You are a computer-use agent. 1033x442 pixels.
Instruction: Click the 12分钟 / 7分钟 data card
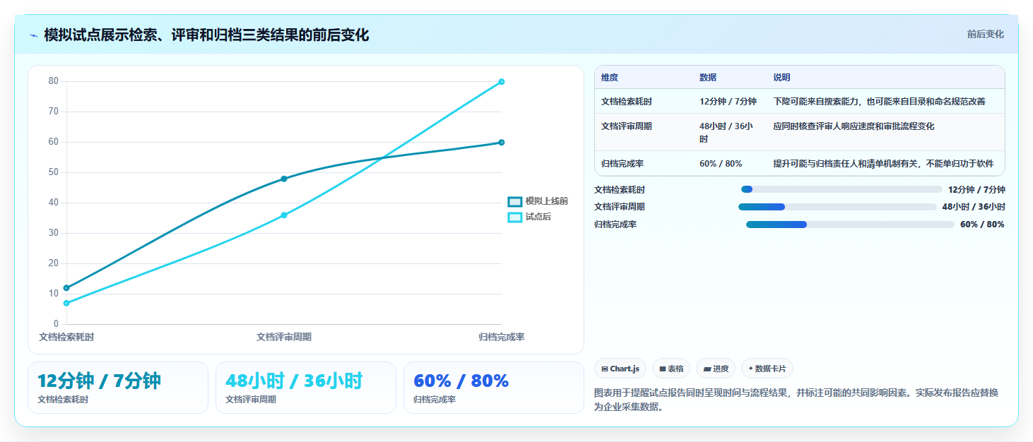click(x=118, y=388)
